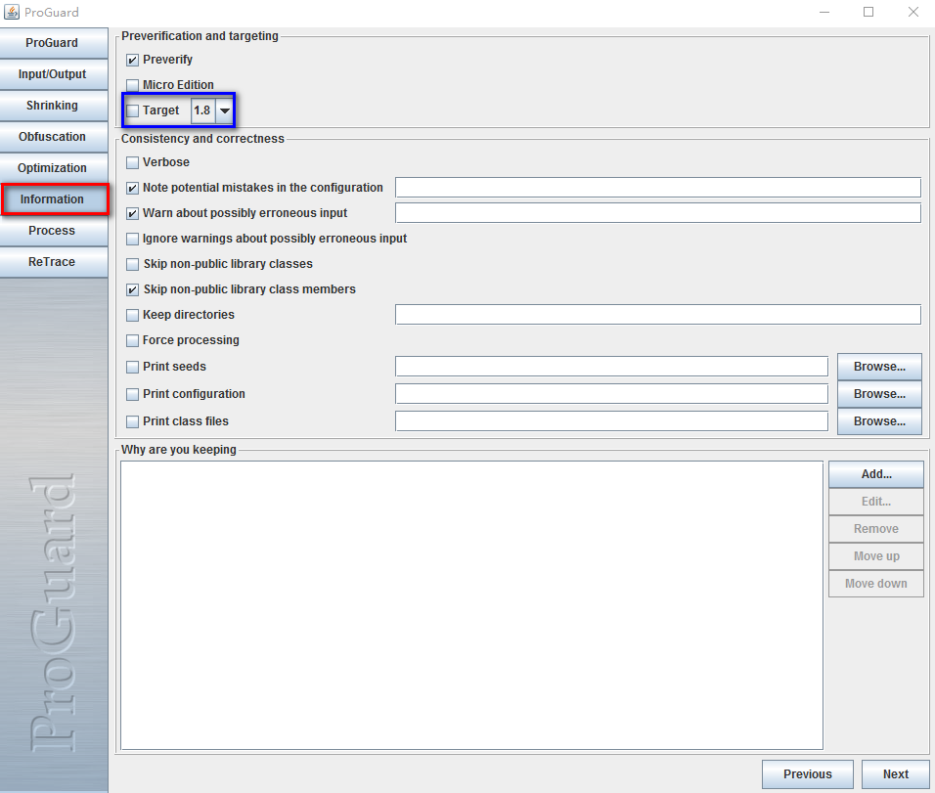935x793 pixels.
Task: Toggle Note potential mistakes in the configuration
Action: pos(132,188)
